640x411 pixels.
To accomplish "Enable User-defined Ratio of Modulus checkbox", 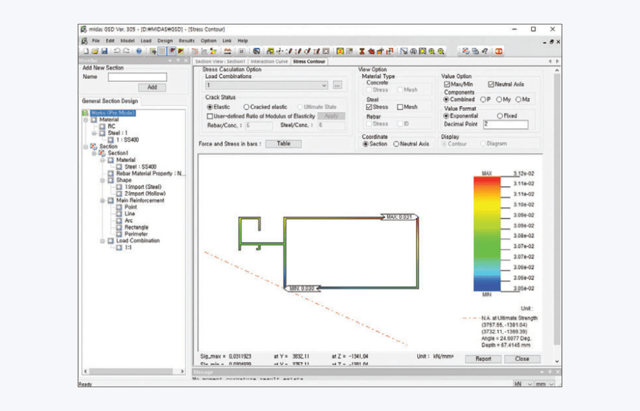I will (x=210, y=116).
